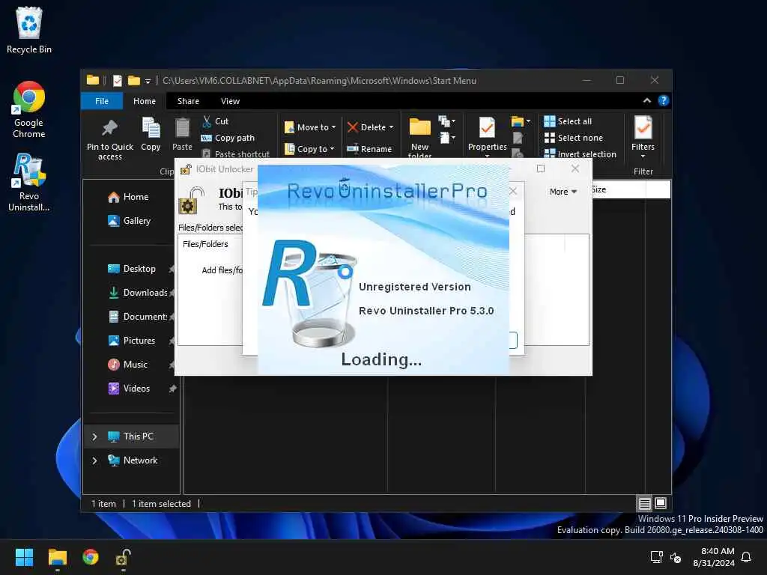
Task: Click folder icon in Explorer title bar
Action: (x=93, y=80)
